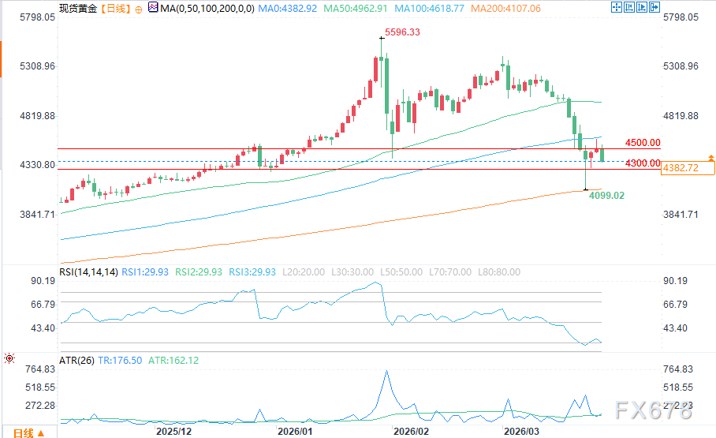This screenshot has width=716, height=438.
Task: Click the ATR(26) indicator label
Action: (77, 360)
